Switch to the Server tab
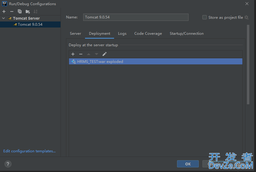The height and width of the screenshot is (172, 256). (75, 34)
